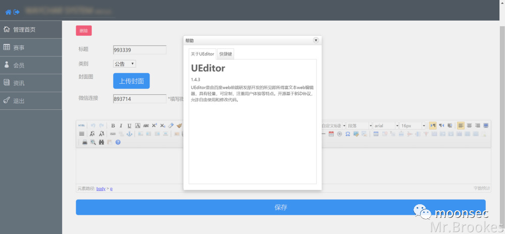Open 赛事 in the sidebar
This screenshot has height=234, width=505.
pyautogui.click(x=31, y=47)
